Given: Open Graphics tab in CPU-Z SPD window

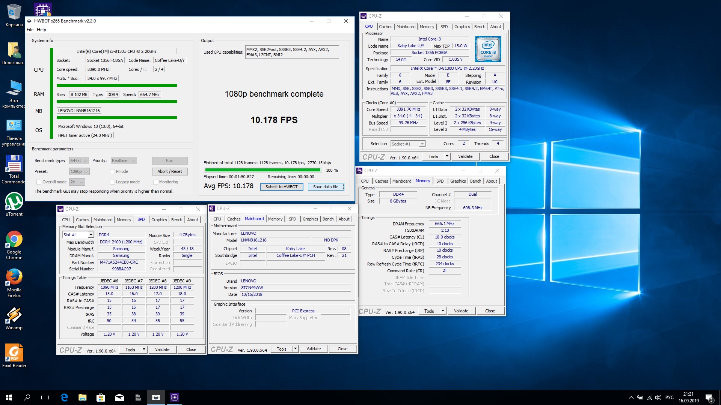Looking at the screenshot, I should 159,220.
